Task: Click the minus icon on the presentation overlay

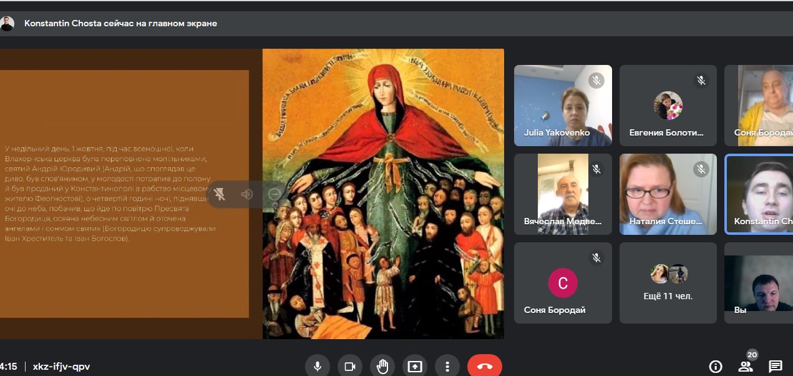Action: tap(275, 194)
